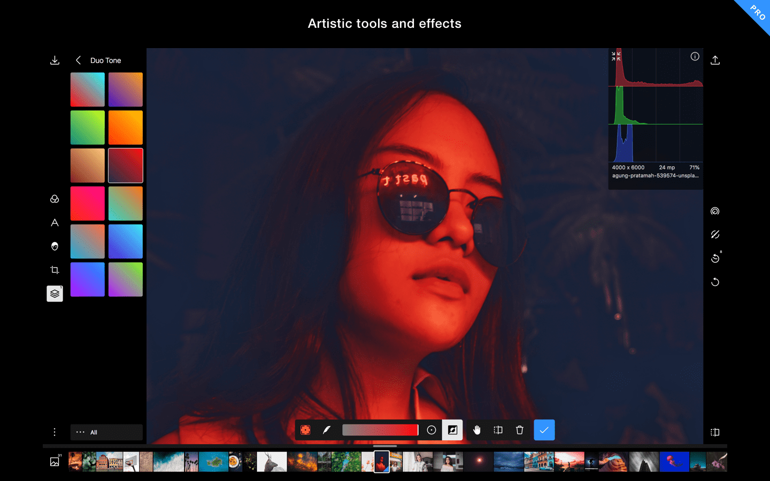Open the Face retouch tool
Image resolution: width=770 pixels, height=481 pixels.
(x=55, y=246)
